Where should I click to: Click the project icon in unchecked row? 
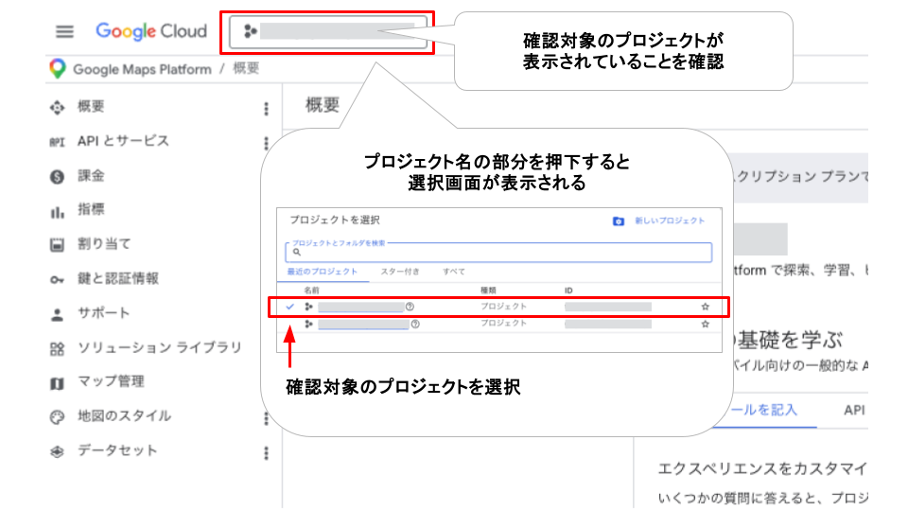pos(308,325)
